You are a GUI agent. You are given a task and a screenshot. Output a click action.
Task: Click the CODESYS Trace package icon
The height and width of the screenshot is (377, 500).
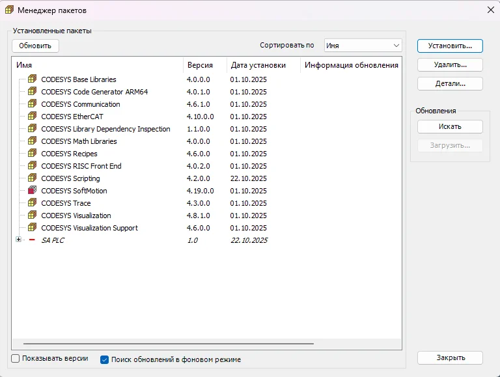click(x=32, y=202)
